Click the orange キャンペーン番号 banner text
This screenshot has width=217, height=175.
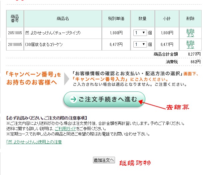[x=33, y=79]
